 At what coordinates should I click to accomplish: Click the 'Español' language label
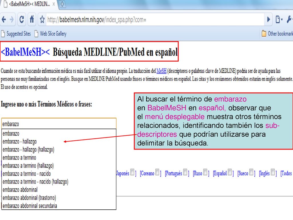tap(221, 174)
